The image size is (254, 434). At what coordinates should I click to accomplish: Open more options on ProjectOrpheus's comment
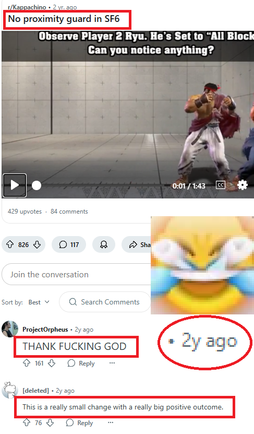[x=112, y=363]
